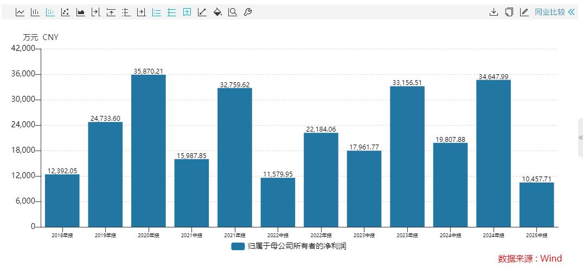Open chart settings wrench icon
The height and width of the screenshot is (274, 583).
248,12
